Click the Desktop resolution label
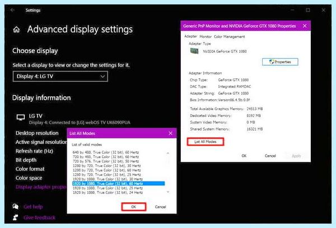 37,133
